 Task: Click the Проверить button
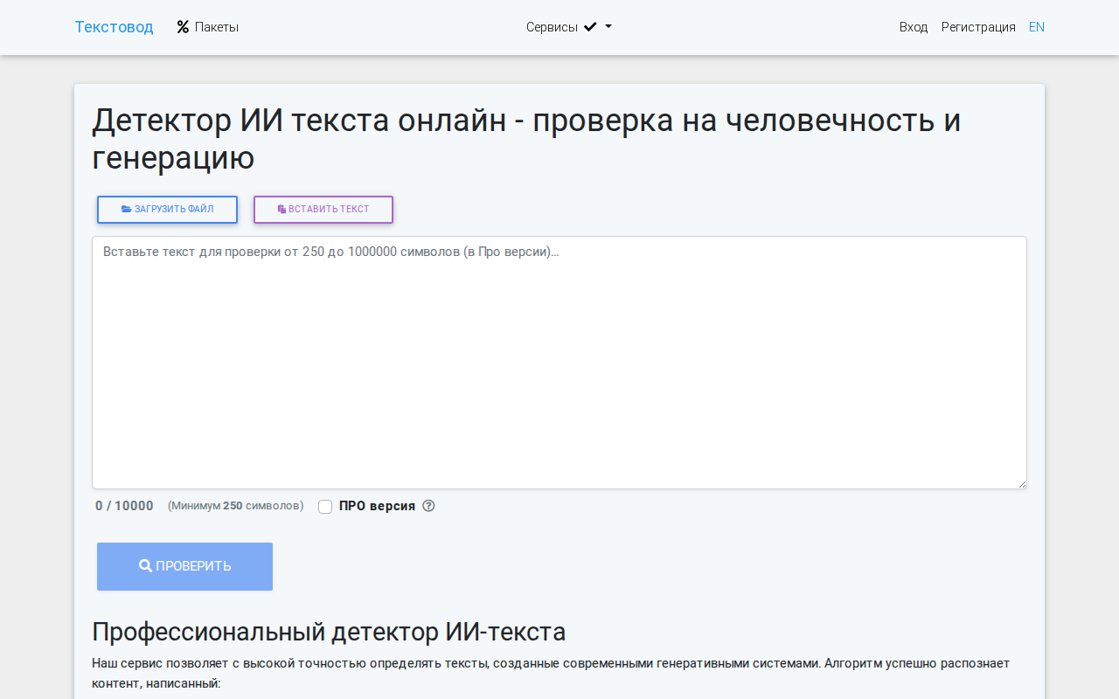pos(184,566)
